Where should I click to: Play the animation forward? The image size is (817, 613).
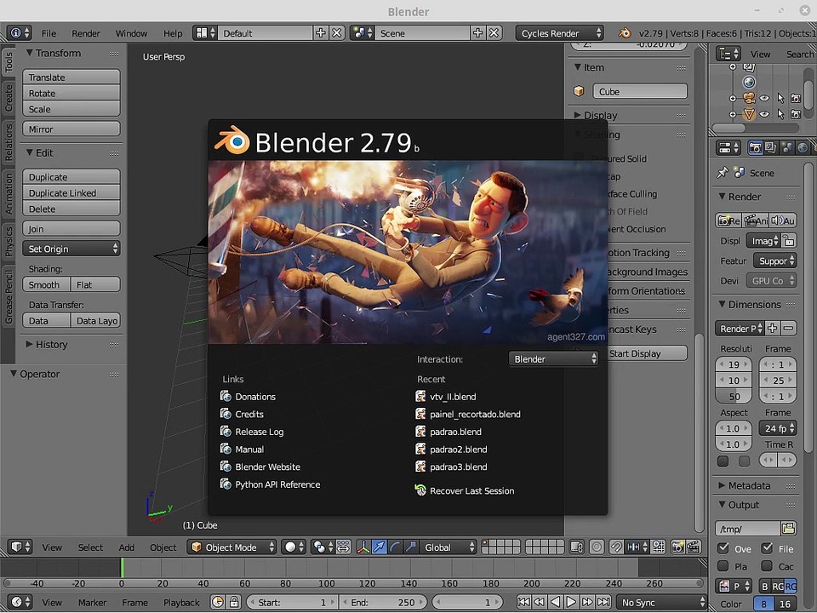pyautogui.click(x=571, y=602)
